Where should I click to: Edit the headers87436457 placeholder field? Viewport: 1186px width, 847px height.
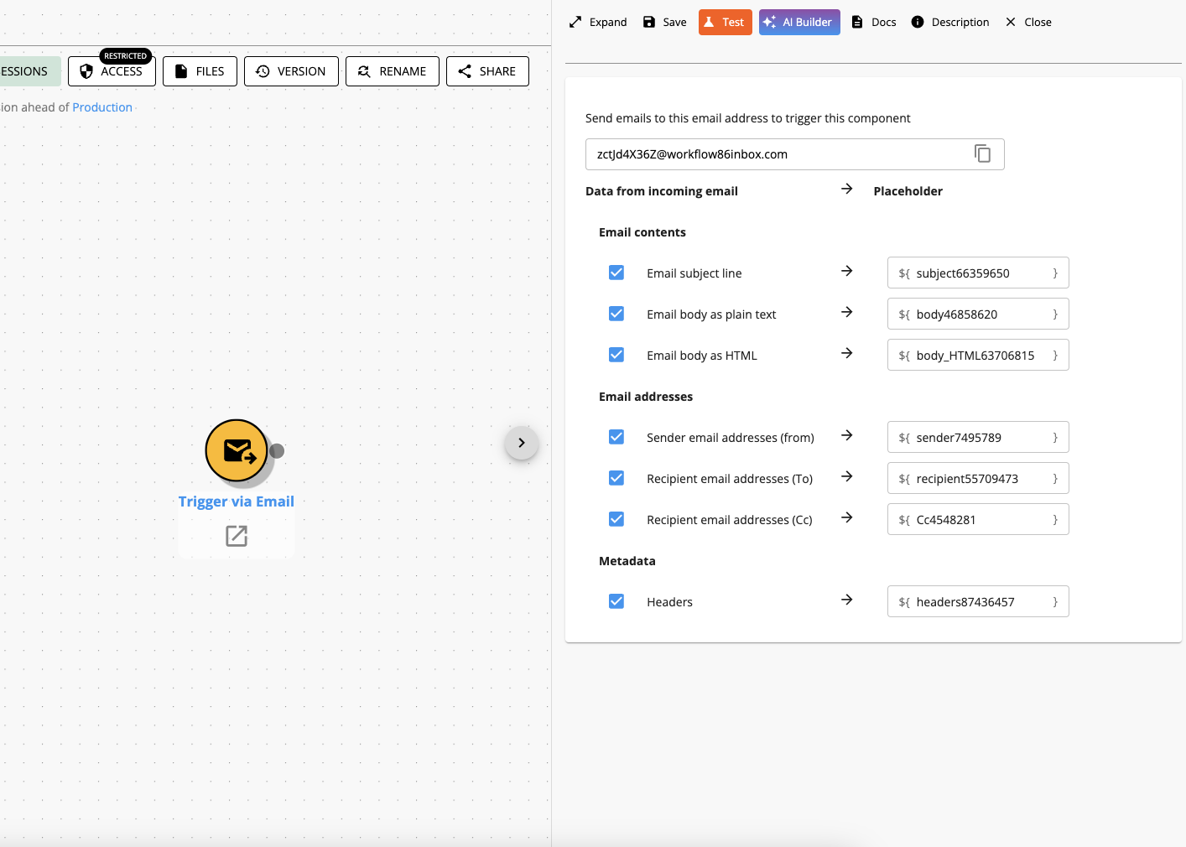(x=978, y=601)
